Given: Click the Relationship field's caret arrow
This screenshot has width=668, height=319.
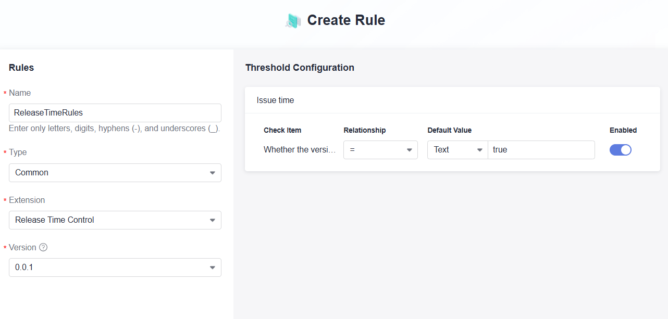Looking at the screenshot, I should [409, 150].
